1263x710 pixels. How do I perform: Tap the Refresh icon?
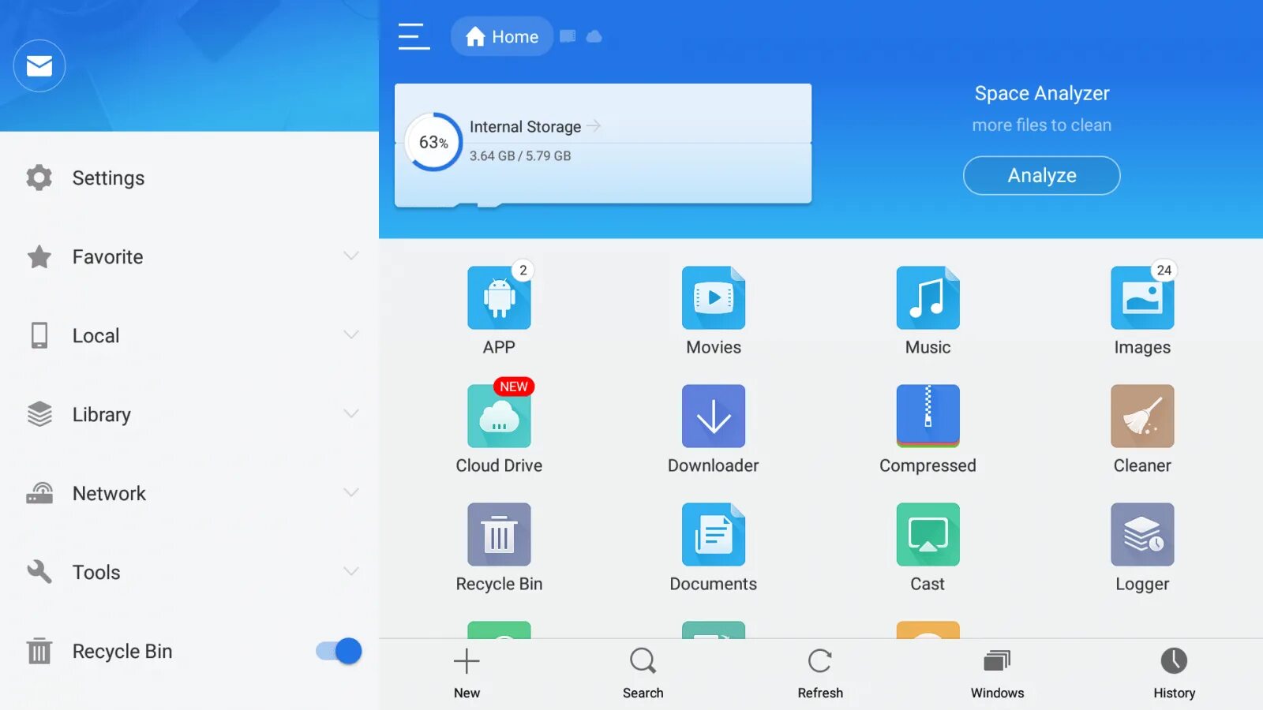coord(820,661)
